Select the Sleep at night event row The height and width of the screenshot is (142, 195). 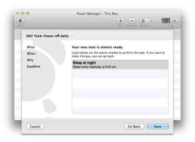pyautogui.click(x=120, y=65)
